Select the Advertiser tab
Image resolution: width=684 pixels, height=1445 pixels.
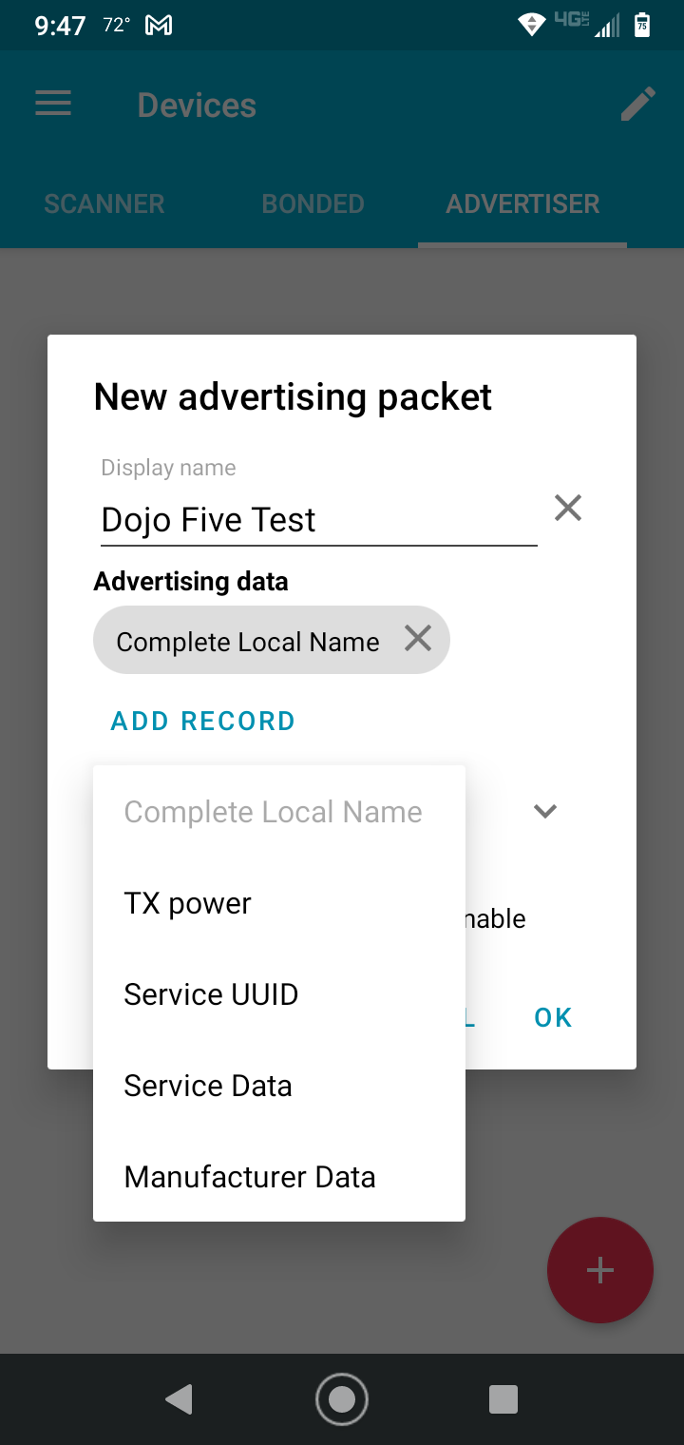(x=522, y=203)
